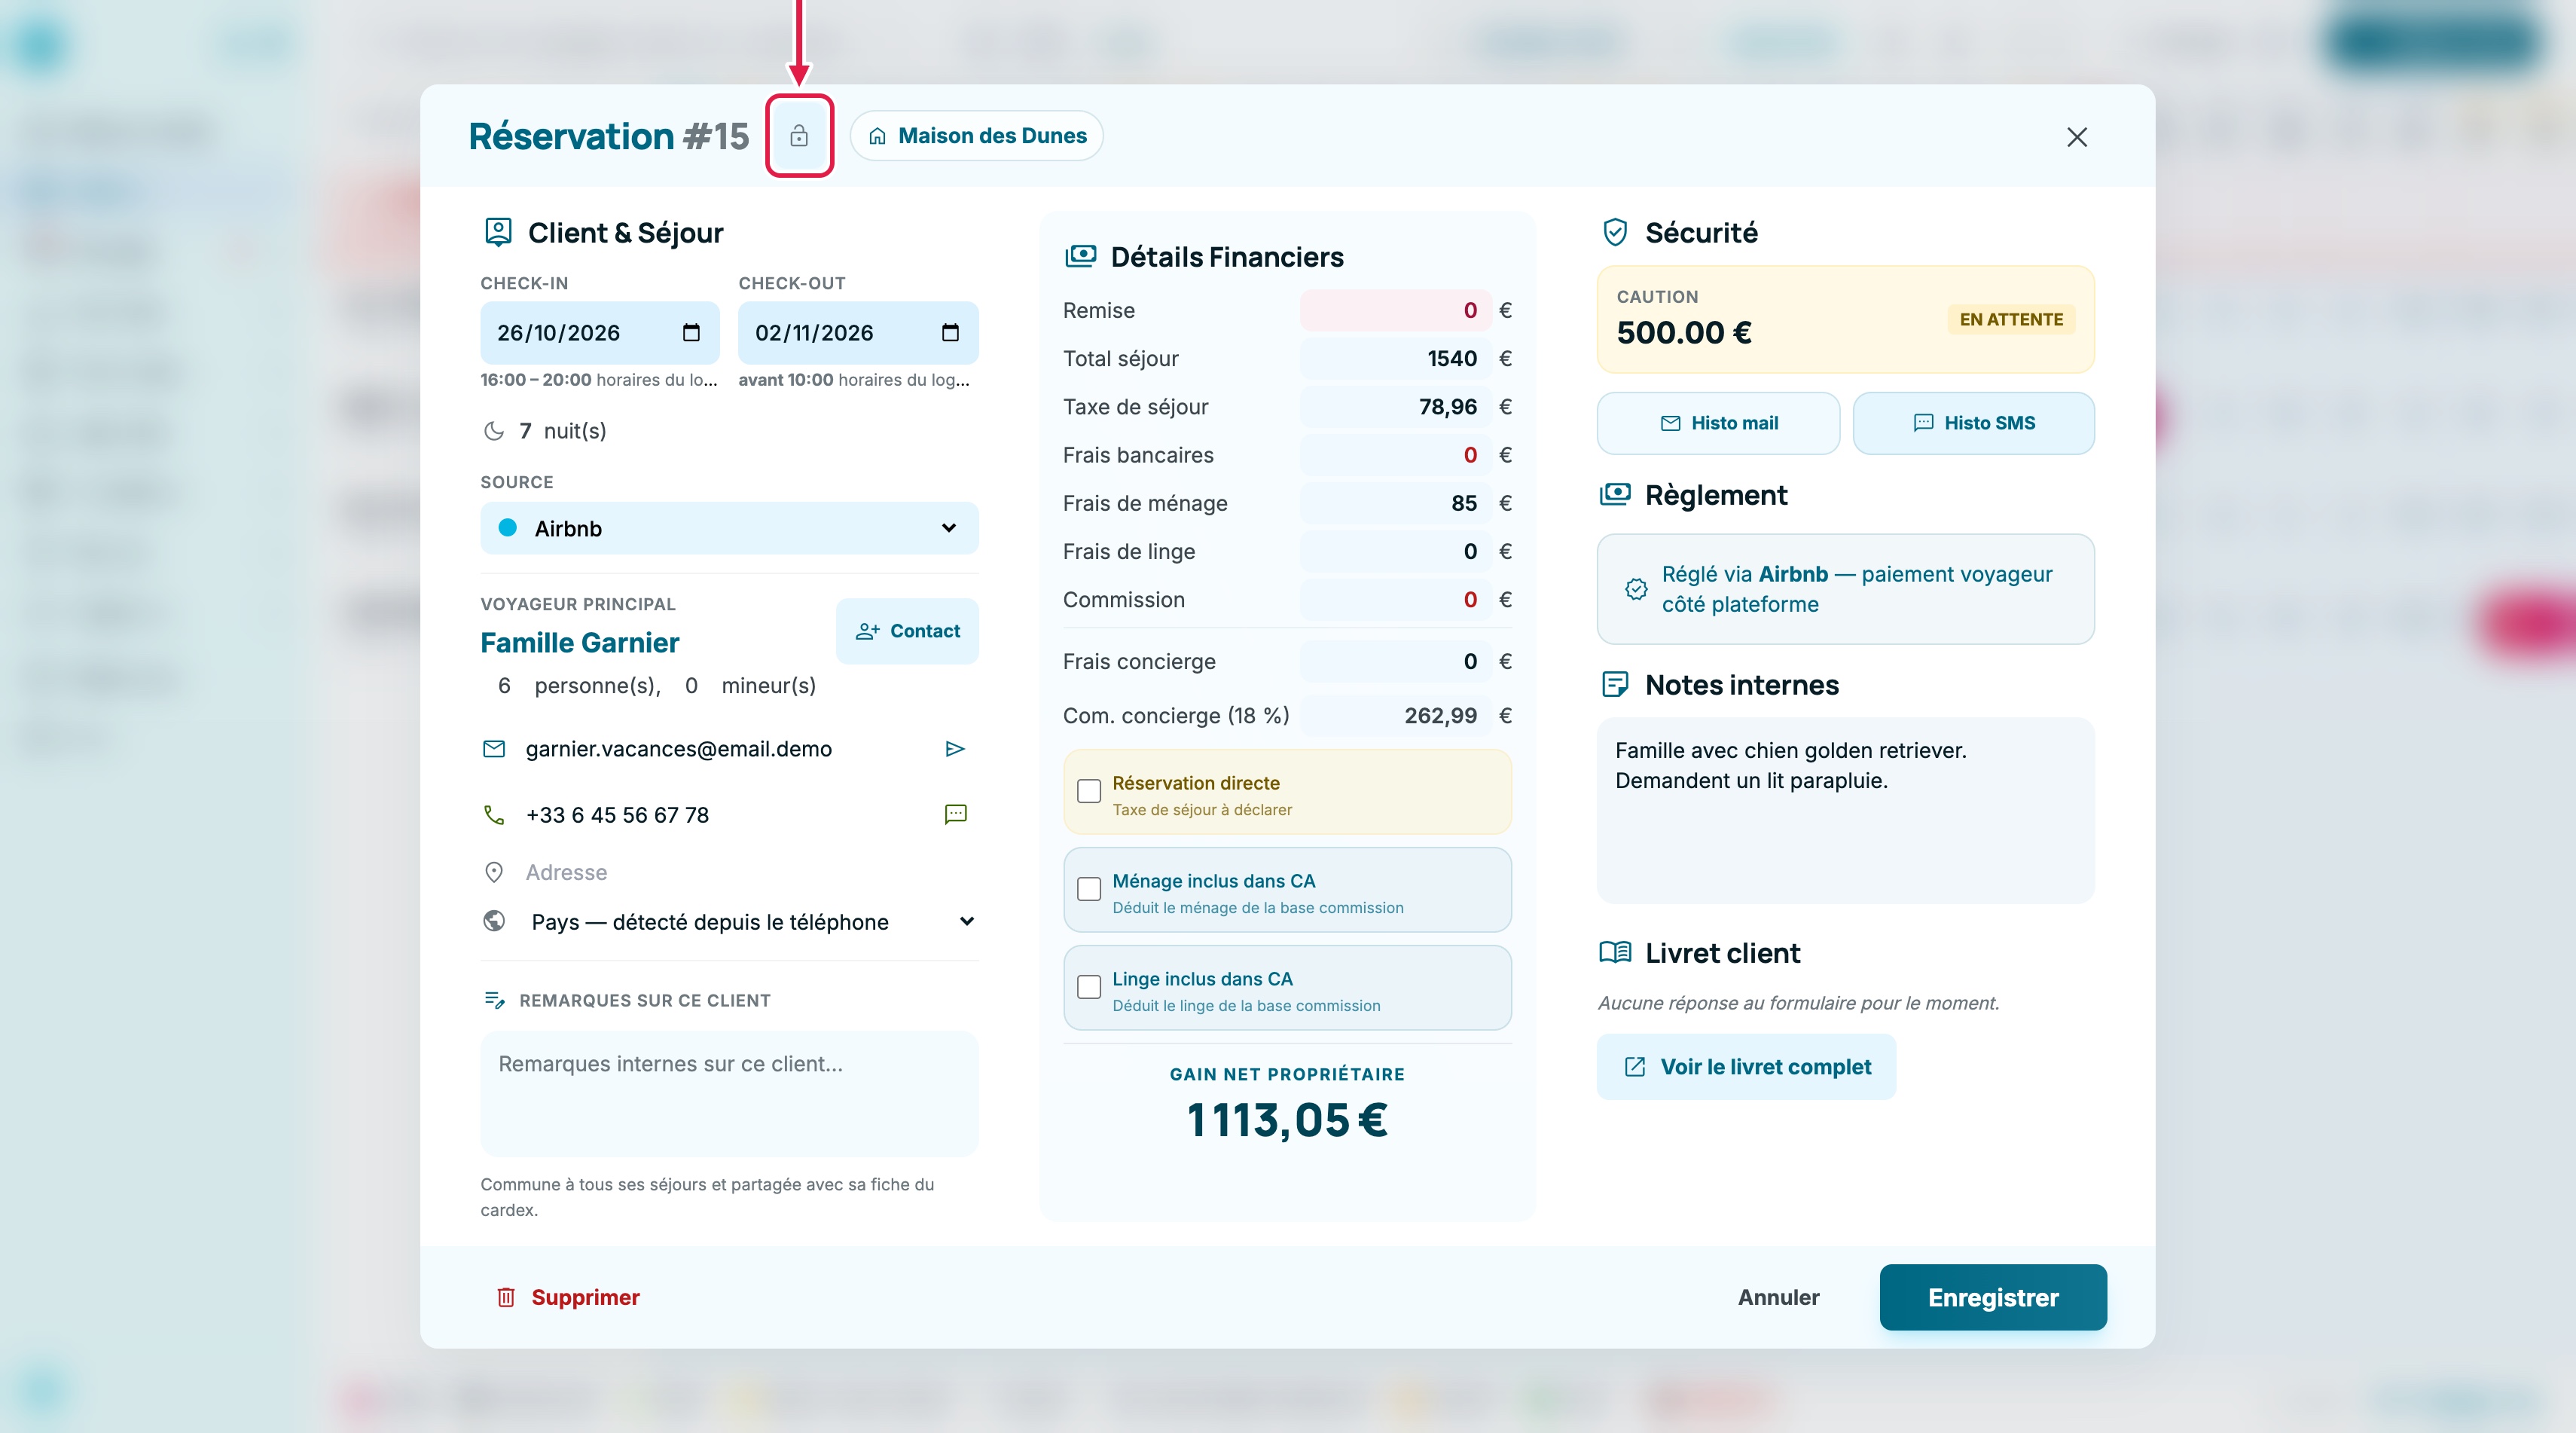Enable Ménage inclus dans CA checkbox
The image size is (2576, 1433).
(1089, 889)
